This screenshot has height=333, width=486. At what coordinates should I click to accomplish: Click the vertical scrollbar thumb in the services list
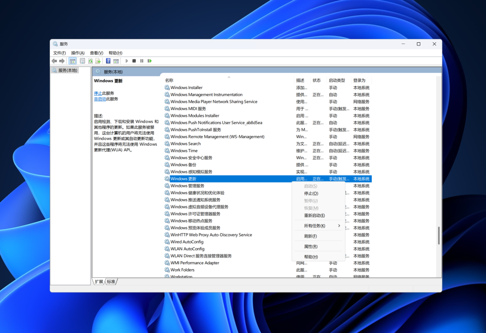[x=439, y=235]
